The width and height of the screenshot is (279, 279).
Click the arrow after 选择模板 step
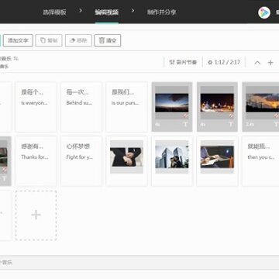tap(81, 11)
